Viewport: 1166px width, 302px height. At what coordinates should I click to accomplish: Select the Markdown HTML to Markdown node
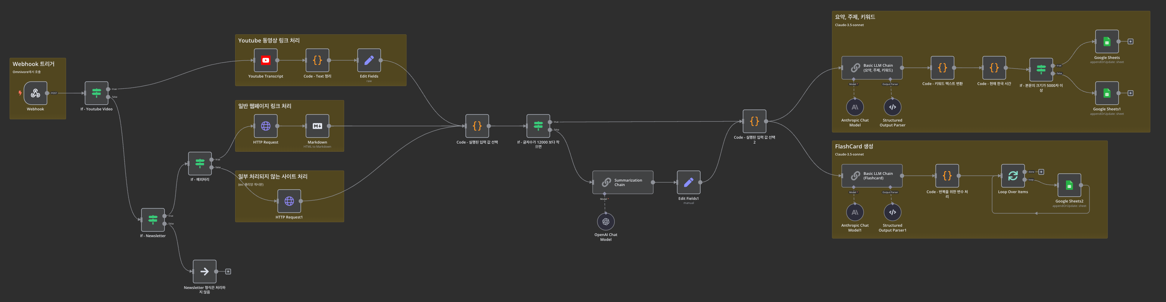pyautogui.click(x=317, y=126)
